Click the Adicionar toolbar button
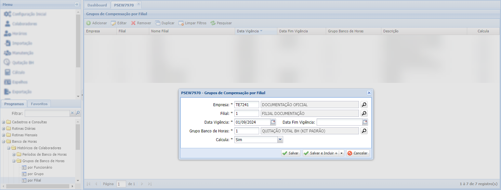 [x=97, y=23]
